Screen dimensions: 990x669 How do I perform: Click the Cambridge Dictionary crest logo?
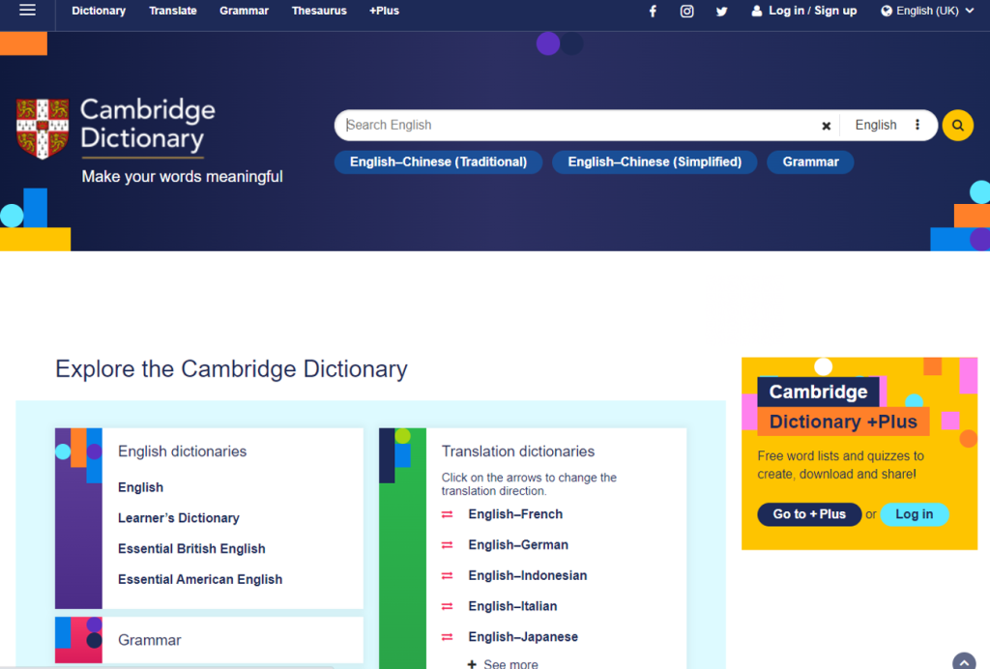pyautogui.click(x=43, y=129)
